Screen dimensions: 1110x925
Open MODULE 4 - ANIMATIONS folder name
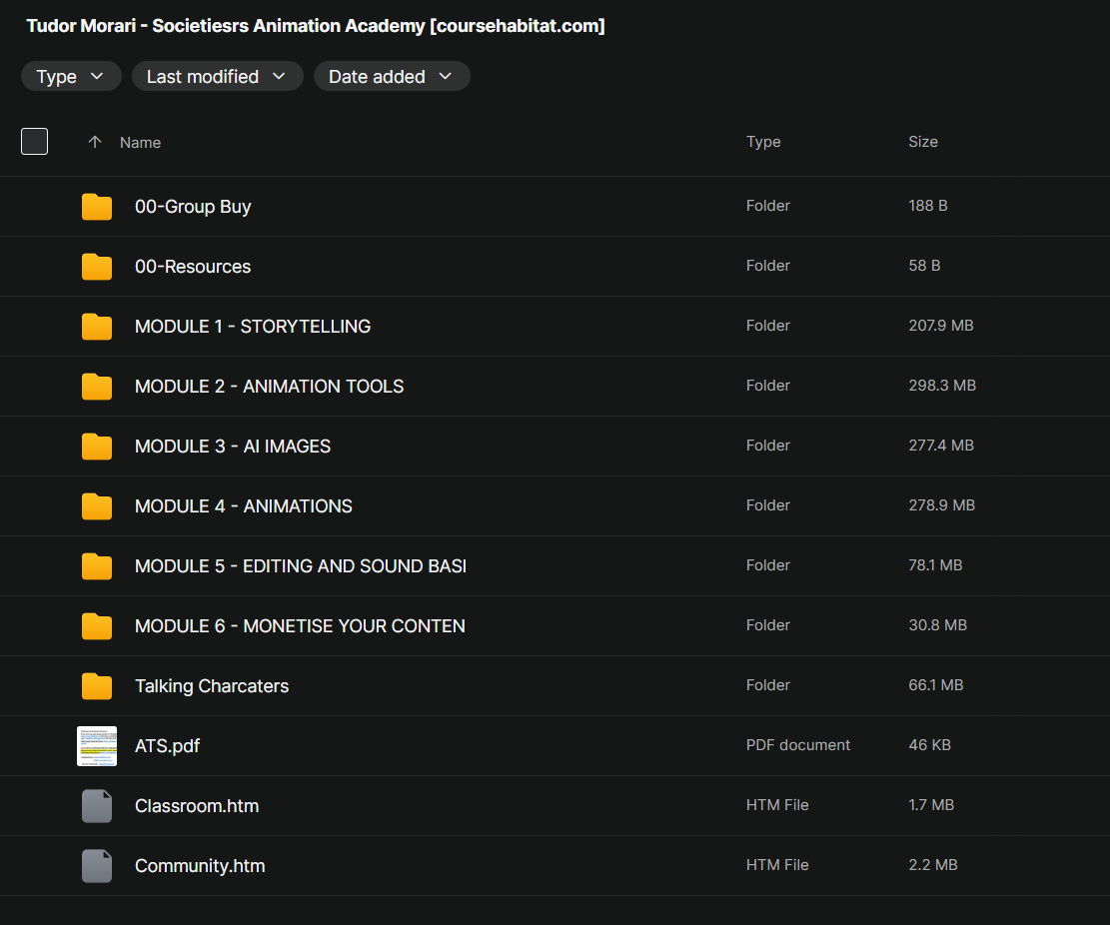[244, 506]
